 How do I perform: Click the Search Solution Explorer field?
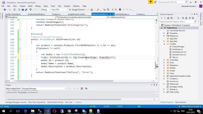click(x=179, y=22)
